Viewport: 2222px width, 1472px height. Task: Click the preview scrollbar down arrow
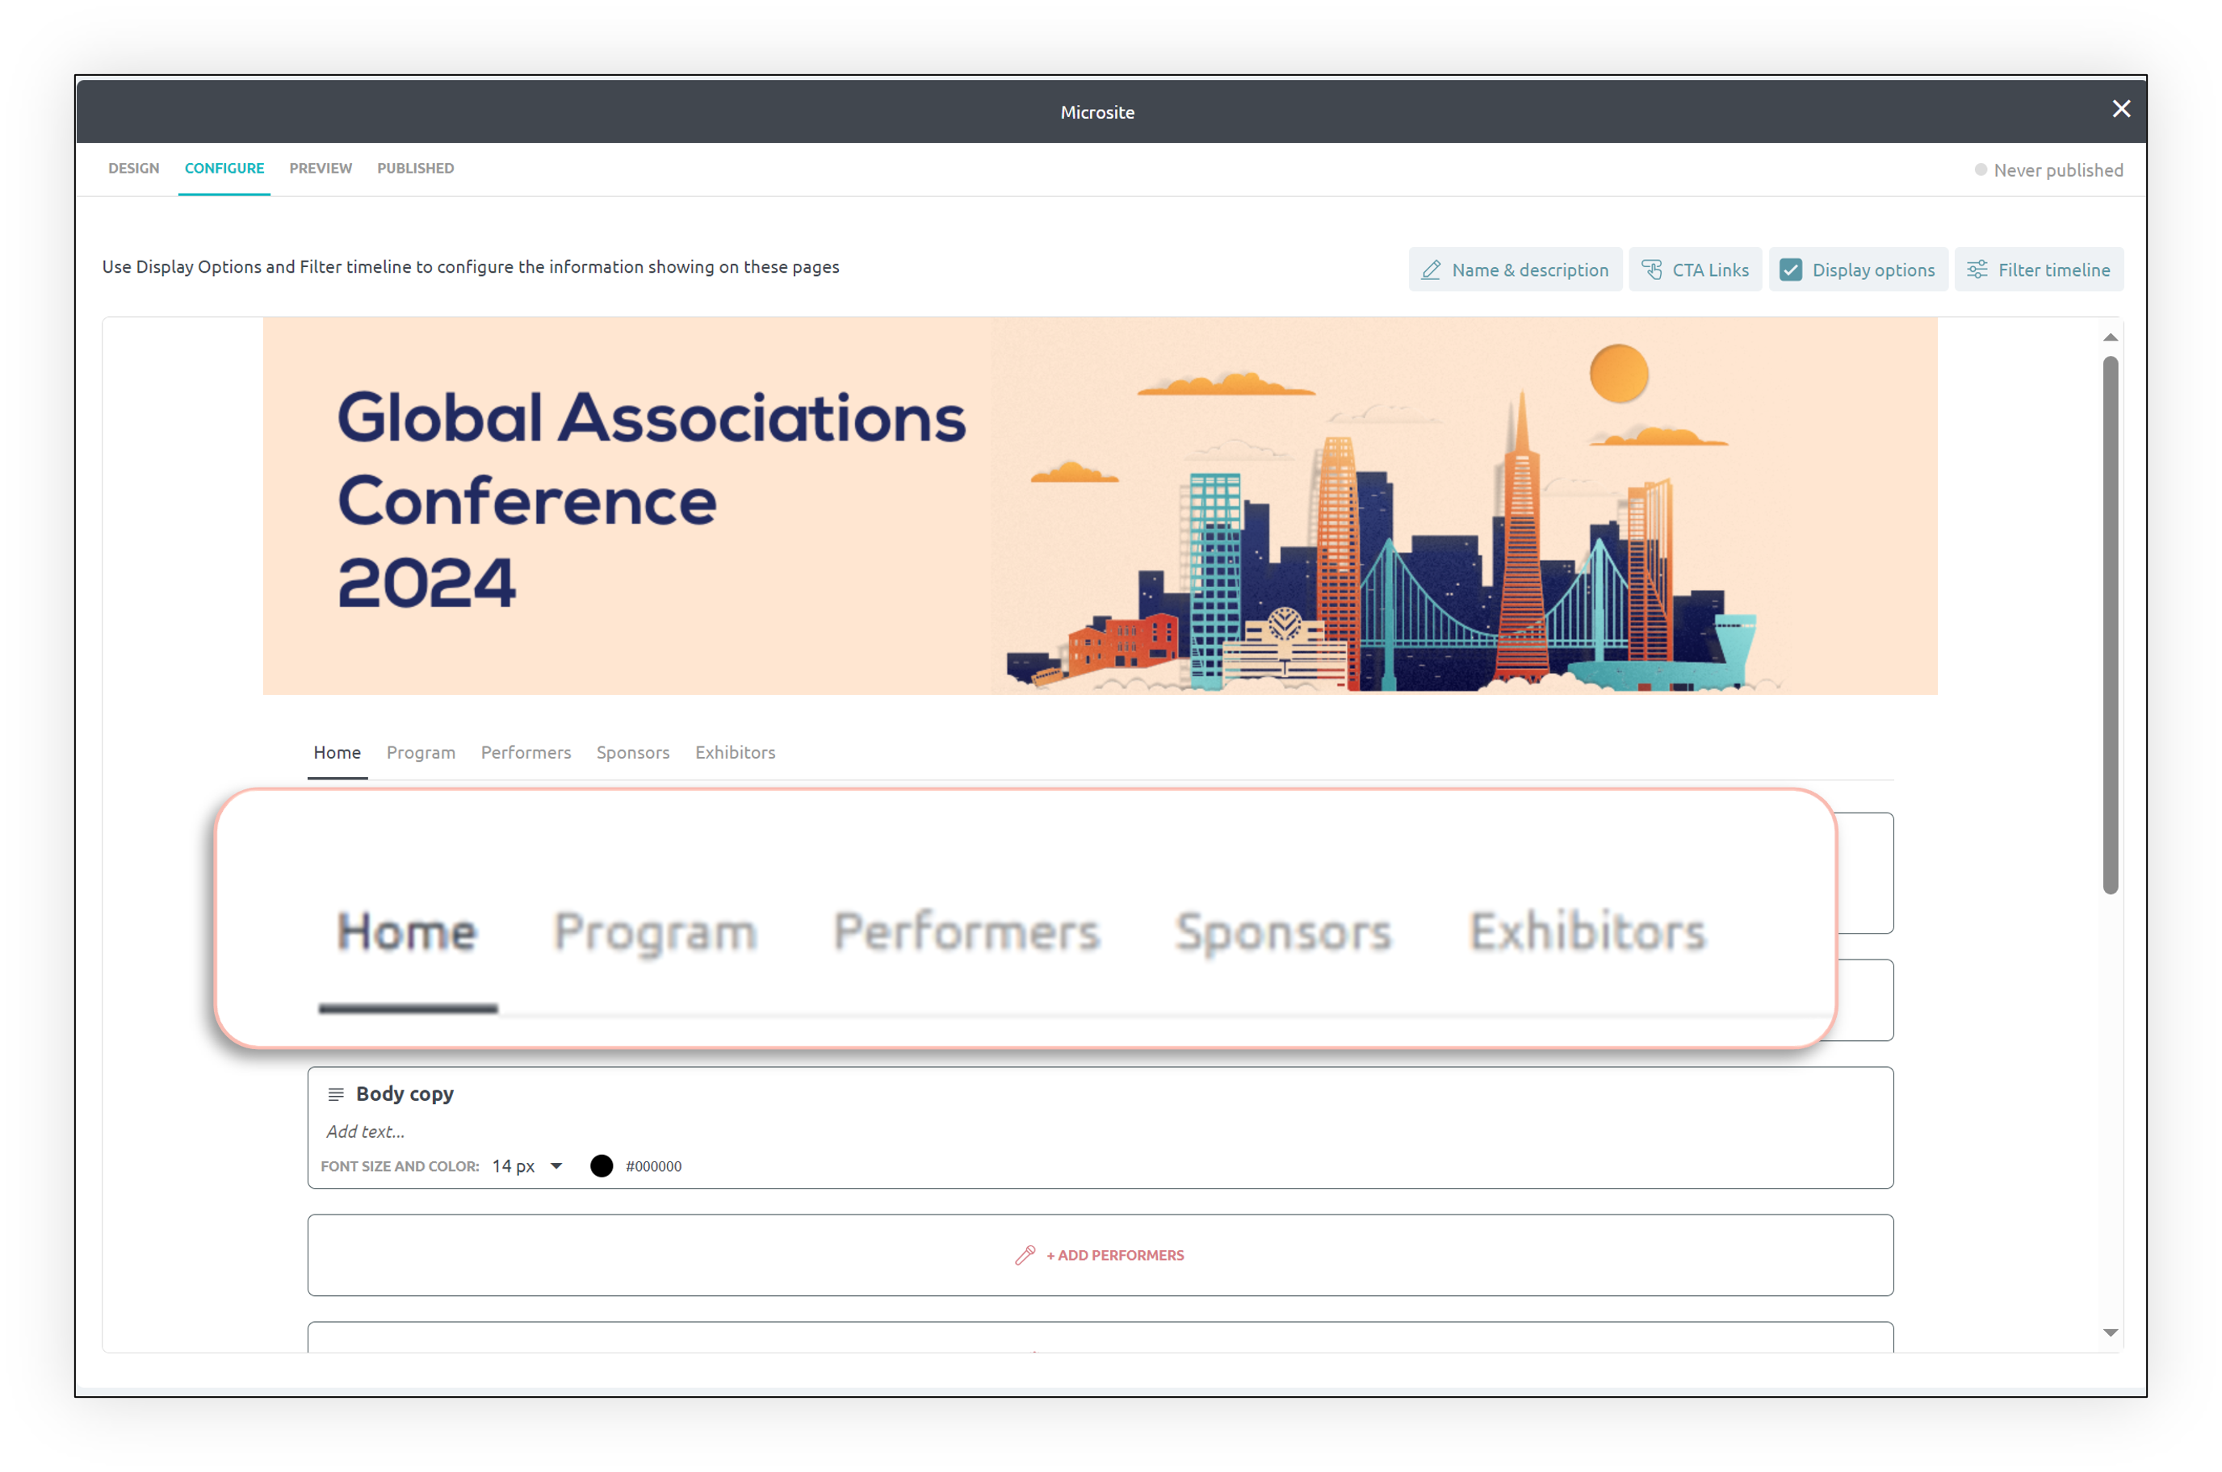2109,1332
